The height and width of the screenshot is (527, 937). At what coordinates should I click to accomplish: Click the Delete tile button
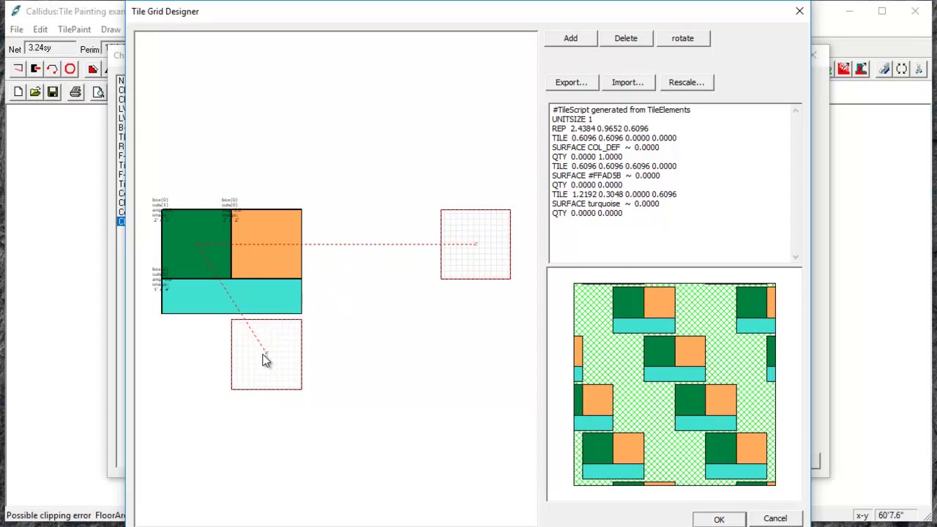click(626, 38)
